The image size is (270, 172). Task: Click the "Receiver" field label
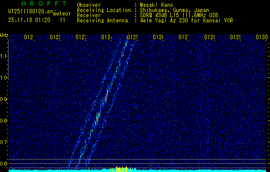click(x=89, y=15)
